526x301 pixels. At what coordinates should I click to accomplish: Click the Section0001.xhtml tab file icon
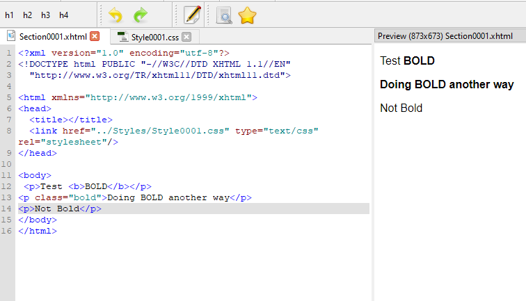(x=11, y=35)
